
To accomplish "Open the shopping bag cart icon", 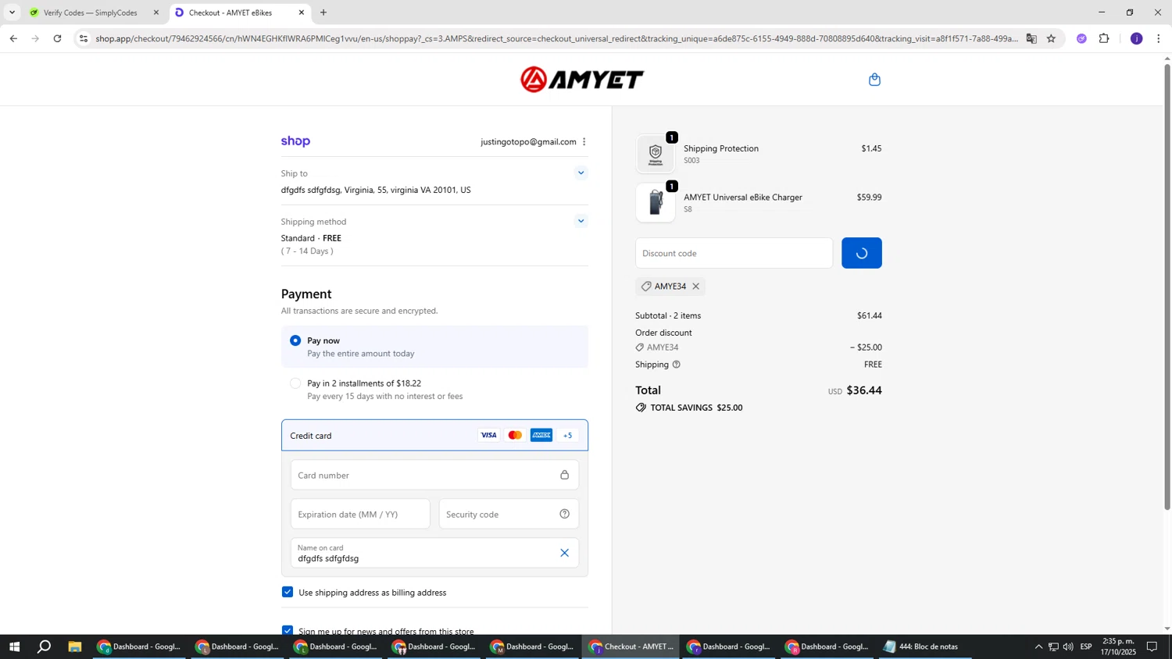I will pos(874,80).
